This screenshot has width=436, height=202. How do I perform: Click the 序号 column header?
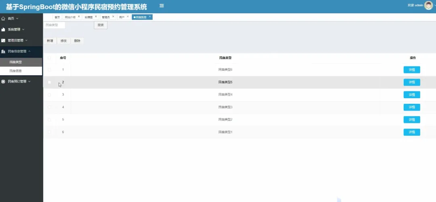(x=63, y=58)
